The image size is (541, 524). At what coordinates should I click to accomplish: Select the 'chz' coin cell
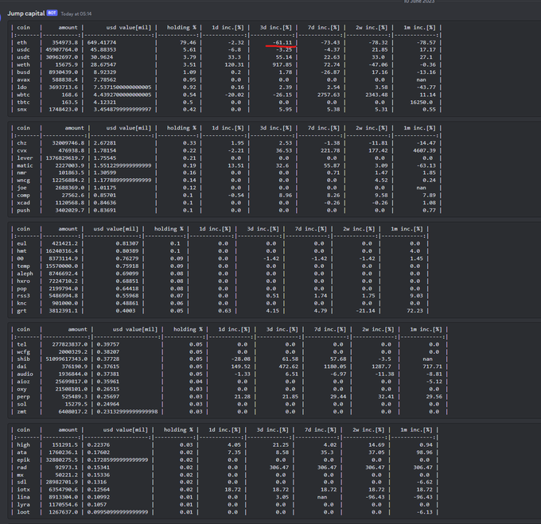click(x=21, y=143)
